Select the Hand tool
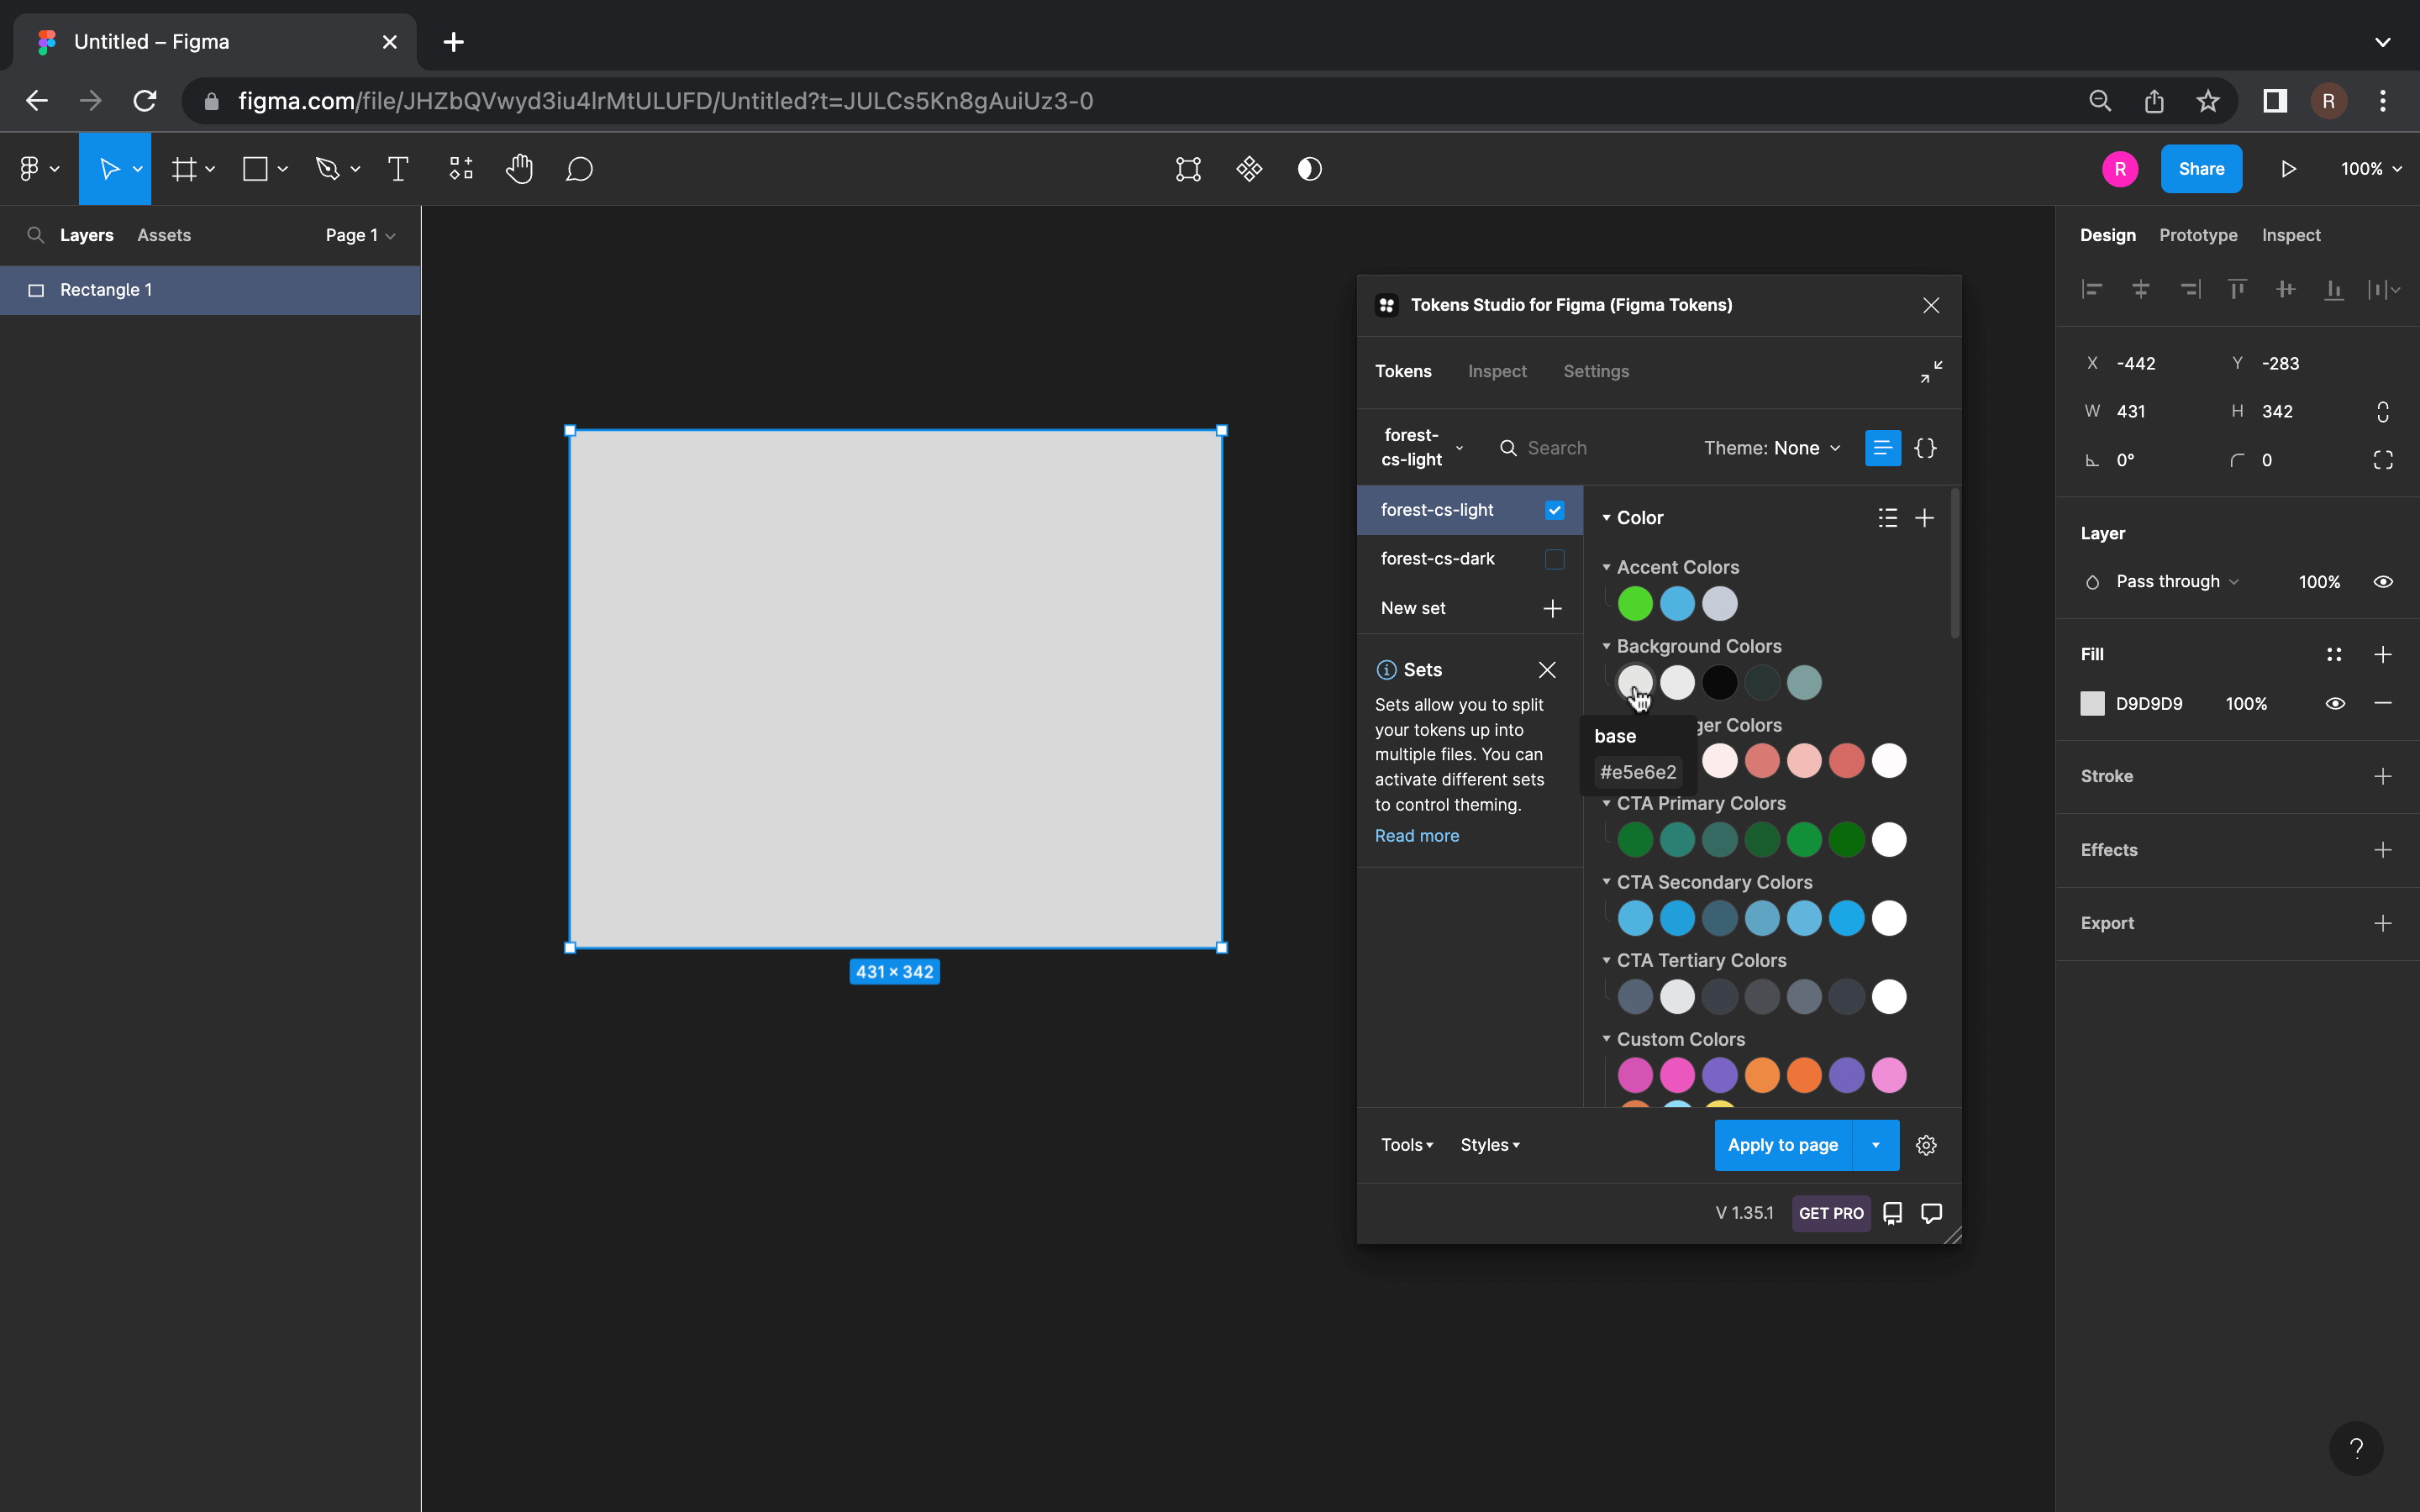Image resolution: width=2420 pixels, height=1512 pixels. [x=519, y=169]
